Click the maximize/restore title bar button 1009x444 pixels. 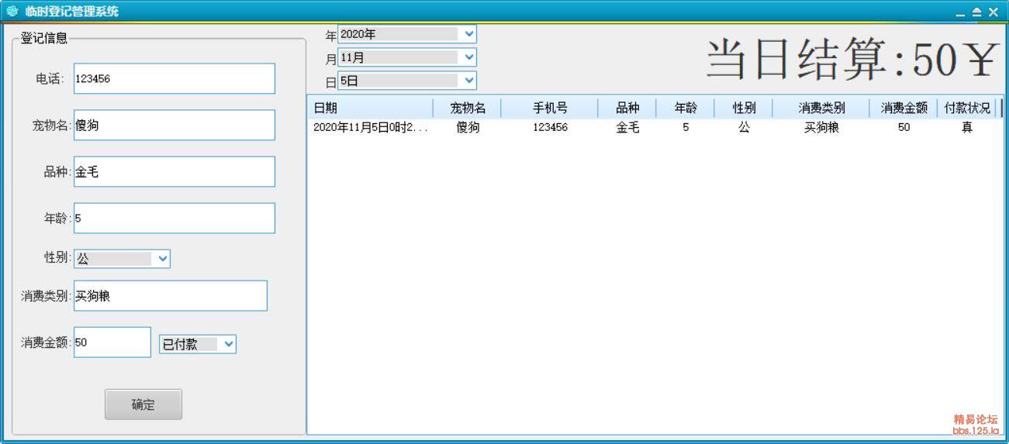coord(976,12)
